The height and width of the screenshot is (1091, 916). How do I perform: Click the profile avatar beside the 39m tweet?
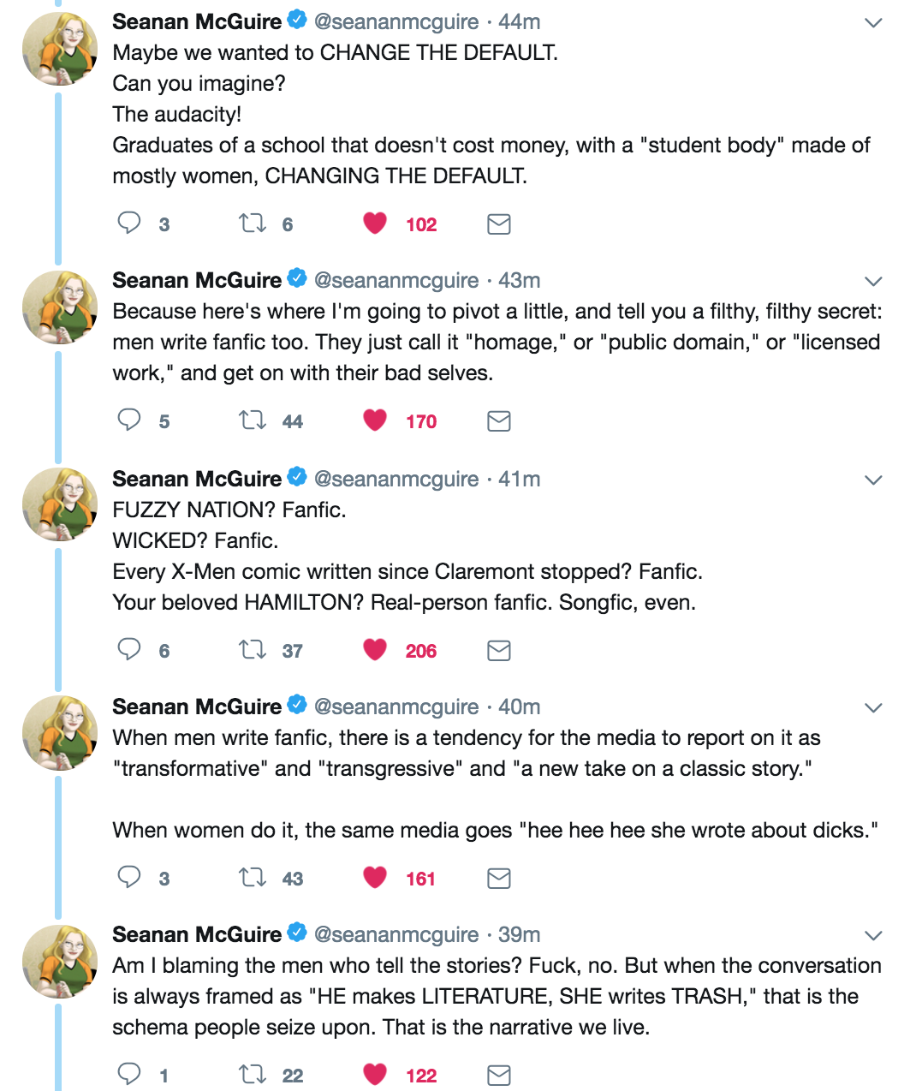(59, 961)
